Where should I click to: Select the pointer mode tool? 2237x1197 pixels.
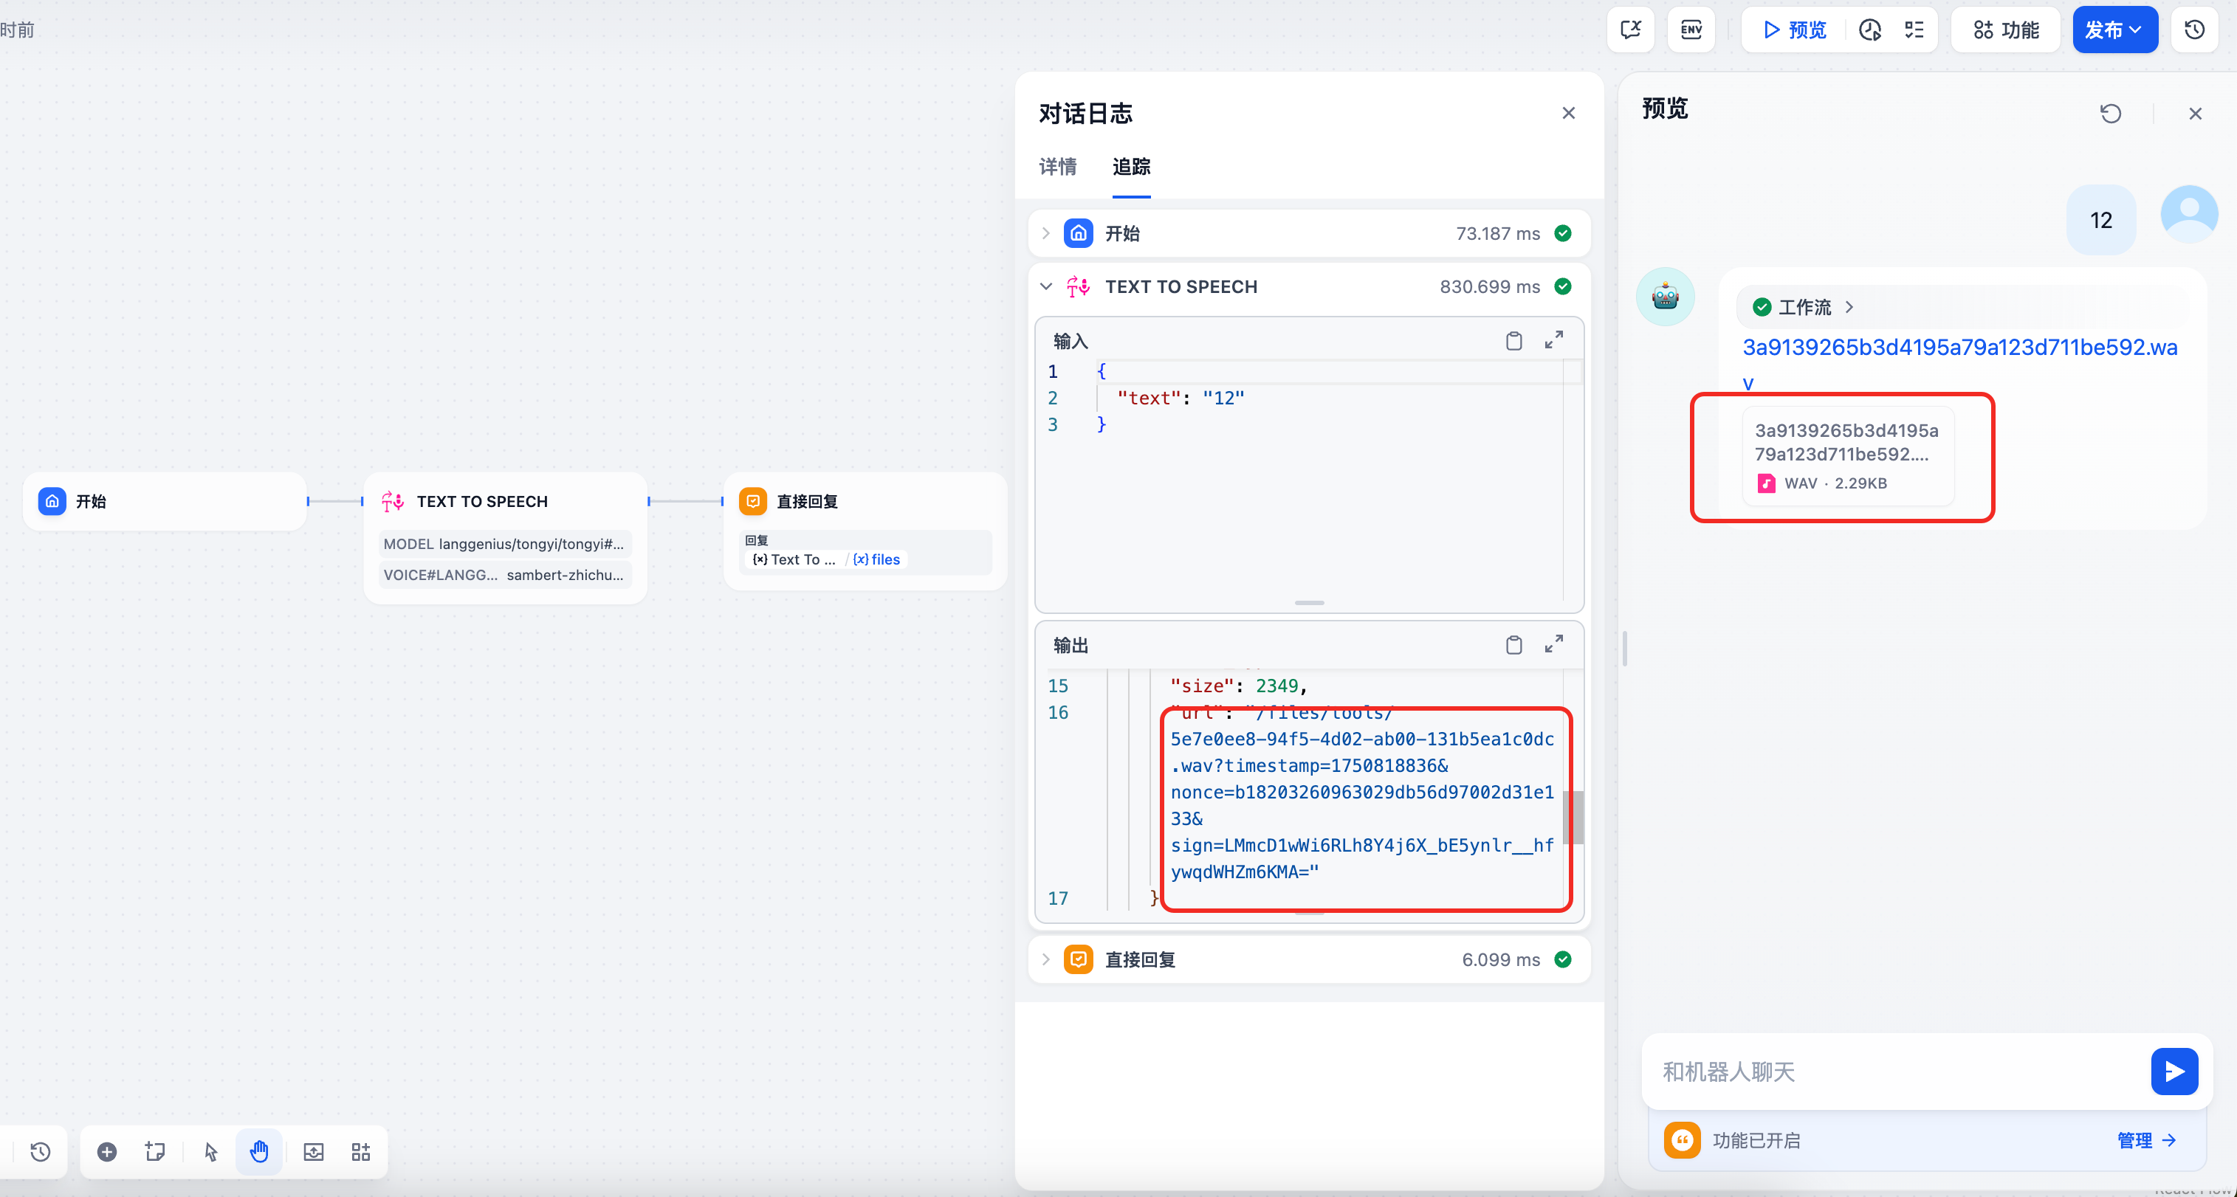[x=209, y=1152]
